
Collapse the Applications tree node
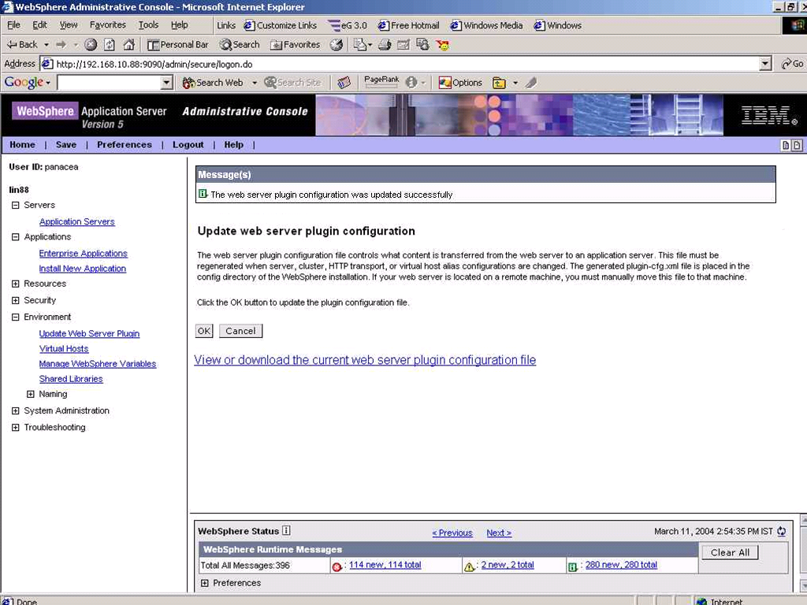pos(16,236)
